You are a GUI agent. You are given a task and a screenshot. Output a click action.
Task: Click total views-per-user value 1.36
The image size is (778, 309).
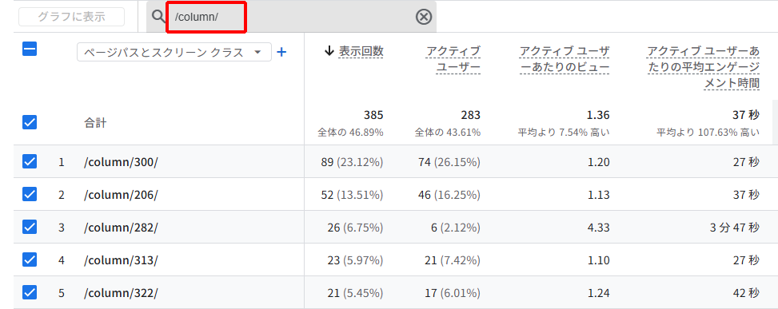pyautogui.click(x=598, y=116)
